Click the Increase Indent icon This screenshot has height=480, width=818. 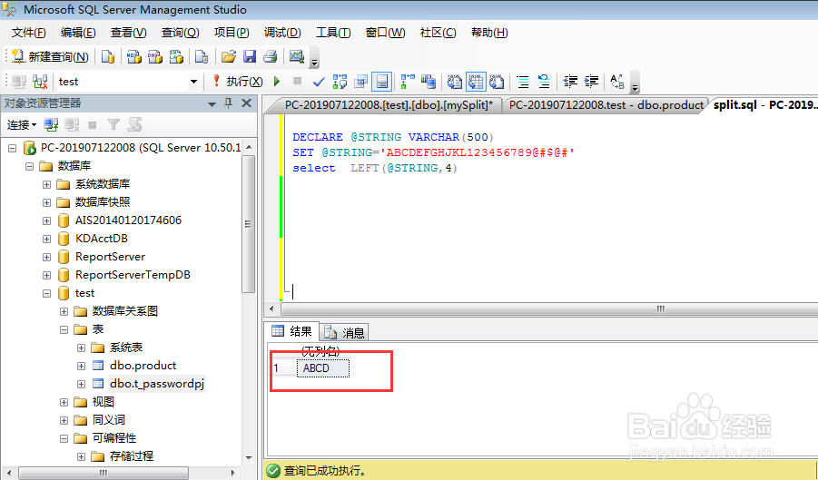591,82
